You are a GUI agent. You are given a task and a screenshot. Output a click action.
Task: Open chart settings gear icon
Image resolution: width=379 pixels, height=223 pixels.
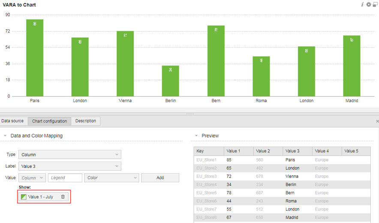pos(368,4)
